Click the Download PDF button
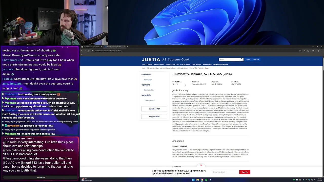This screenshot has height=182, width=324. tap(154, 109)
